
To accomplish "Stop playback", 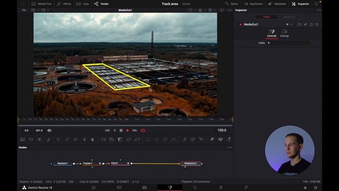I will [x=121, y=131].
